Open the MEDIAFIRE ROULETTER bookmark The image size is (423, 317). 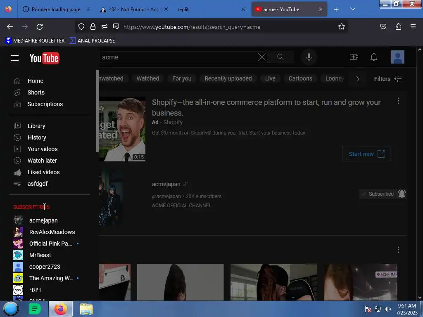pos(35,41)
